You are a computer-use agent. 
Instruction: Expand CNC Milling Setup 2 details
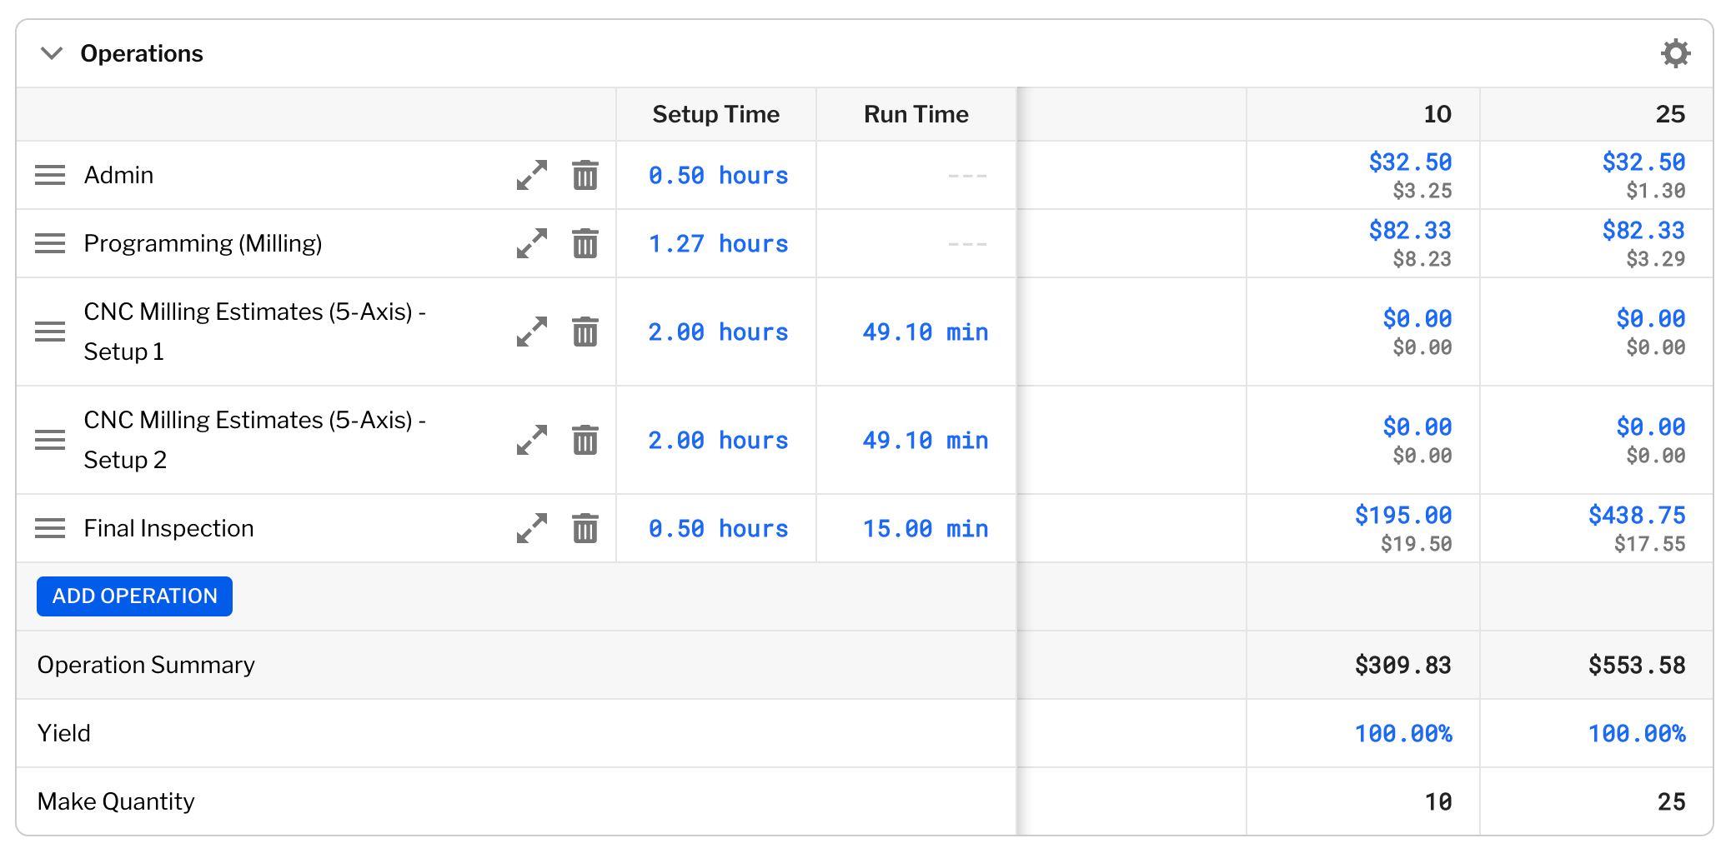click(x=530, y=440)
